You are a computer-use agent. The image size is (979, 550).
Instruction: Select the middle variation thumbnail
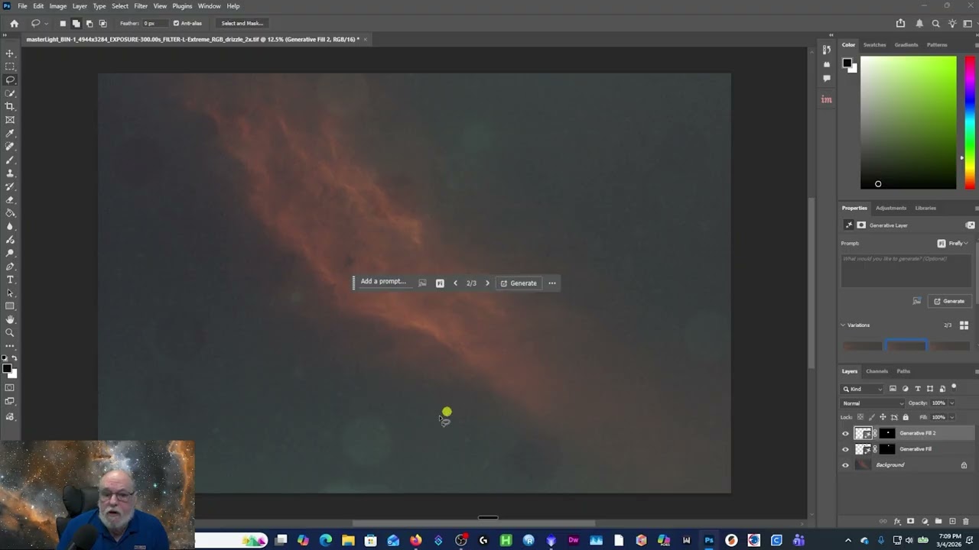pyautogui.click(x=906, y=346)
